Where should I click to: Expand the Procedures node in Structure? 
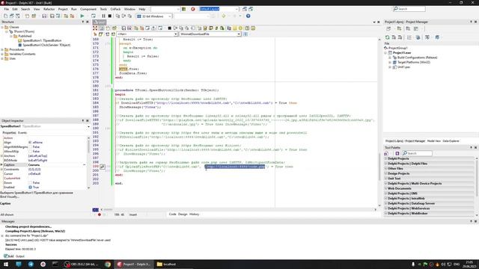(x=2, y=49)
